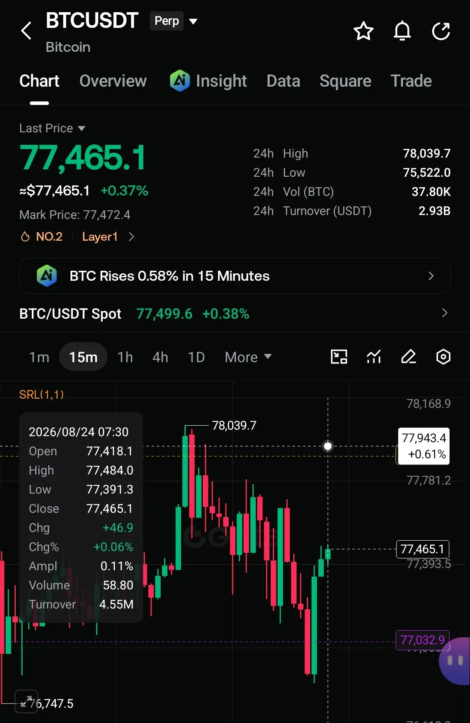Tap the 78,039.7 chart high label

pyautogui.click(x=234, y=426)
